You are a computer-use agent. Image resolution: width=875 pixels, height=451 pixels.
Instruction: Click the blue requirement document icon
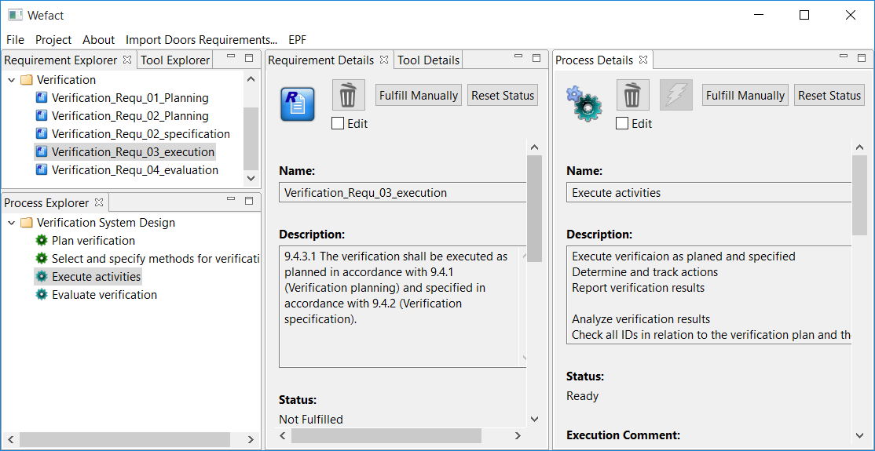(x=297, y=104)
